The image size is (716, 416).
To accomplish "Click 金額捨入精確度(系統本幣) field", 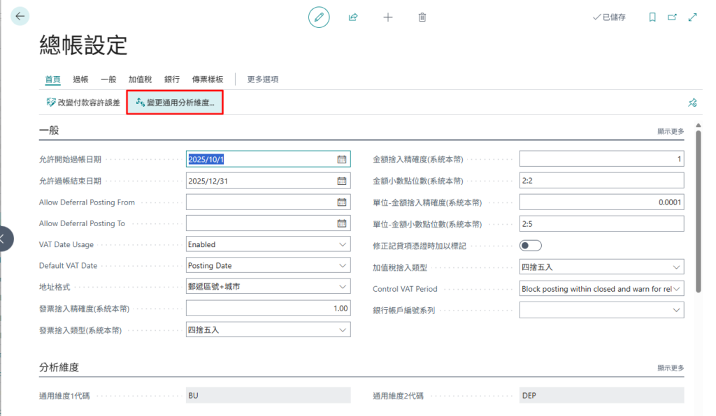I will (x=601, y=159).
